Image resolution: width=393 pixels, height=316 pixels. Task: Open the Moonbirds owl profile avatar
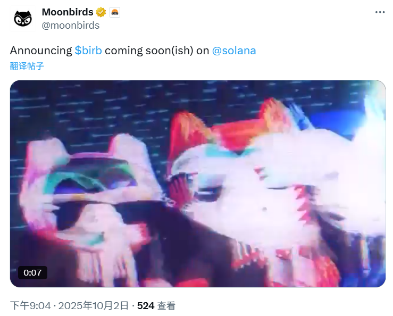[23, 19]
